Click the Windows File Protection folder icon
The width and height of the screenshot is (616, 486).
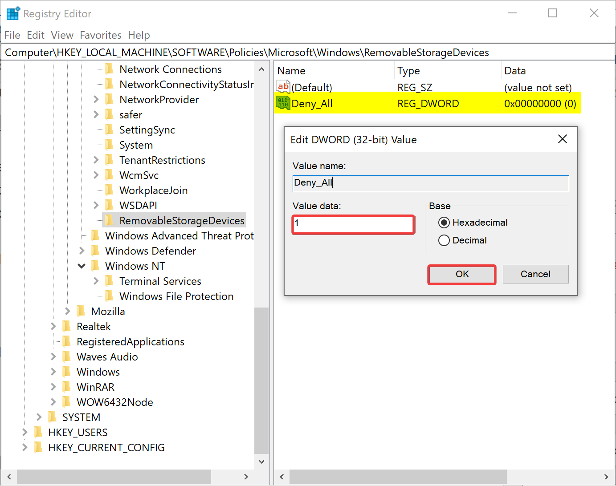109,296
